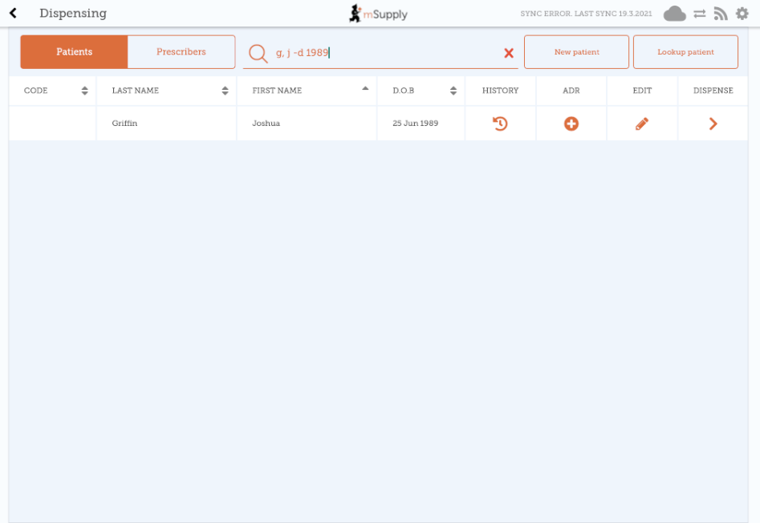Click the magnifying glass search icon

tap(258, 53)
